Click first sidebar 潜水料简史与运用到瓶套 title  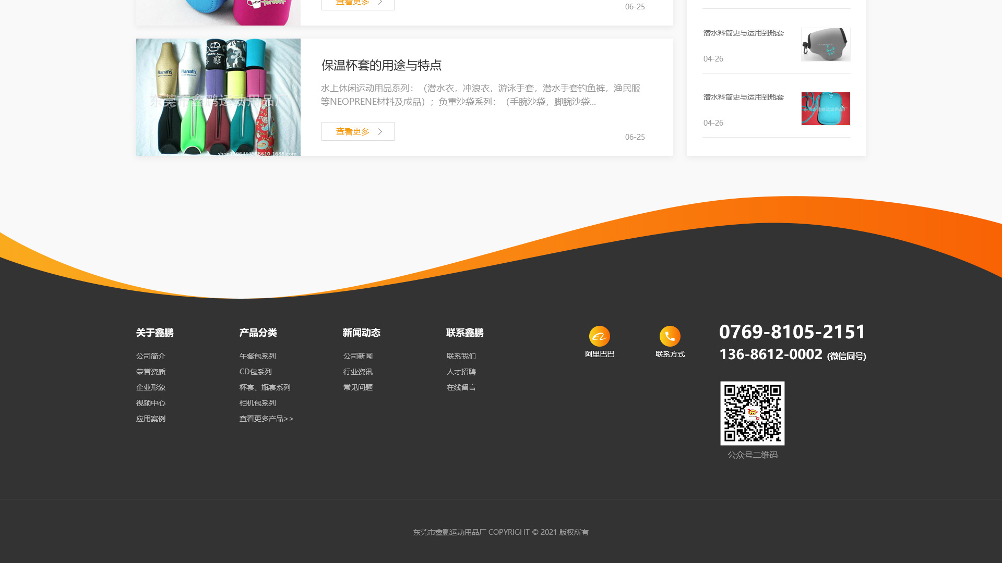coord(743,33)
